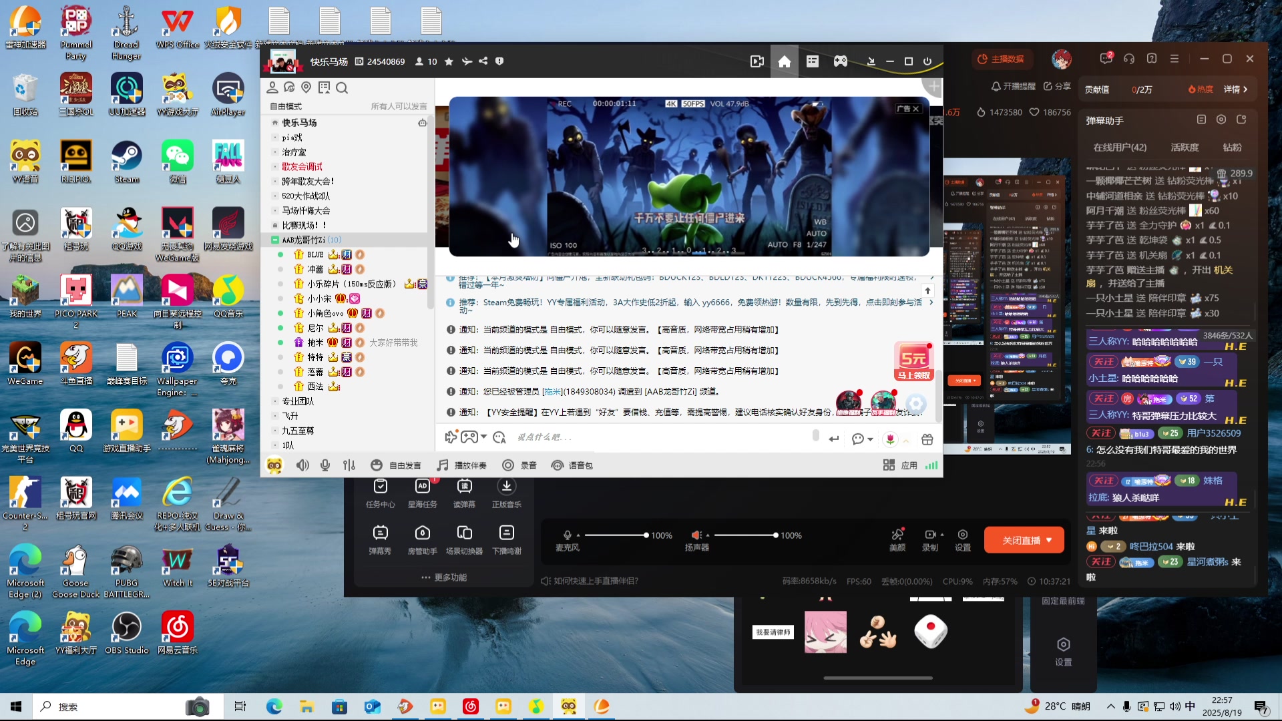Screen dimensions: 1282x721
Task: Click 如何快速上手直播伴侣 help link
Action: [590, 581]
